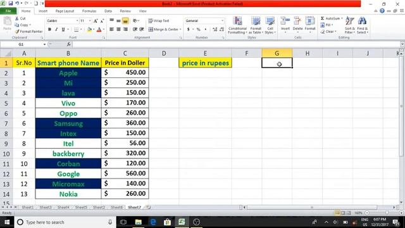Open Format as Table gallery

(x=256, y=25)
